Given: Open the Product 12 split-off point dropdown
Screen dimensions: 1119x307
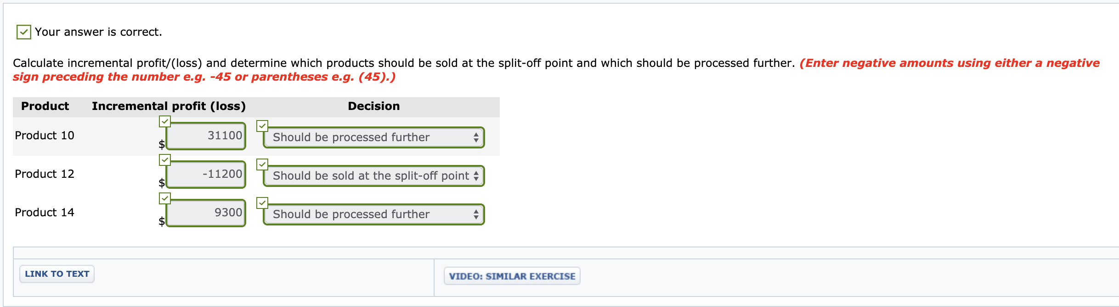Looking at the screenshot, I should 373,175.
